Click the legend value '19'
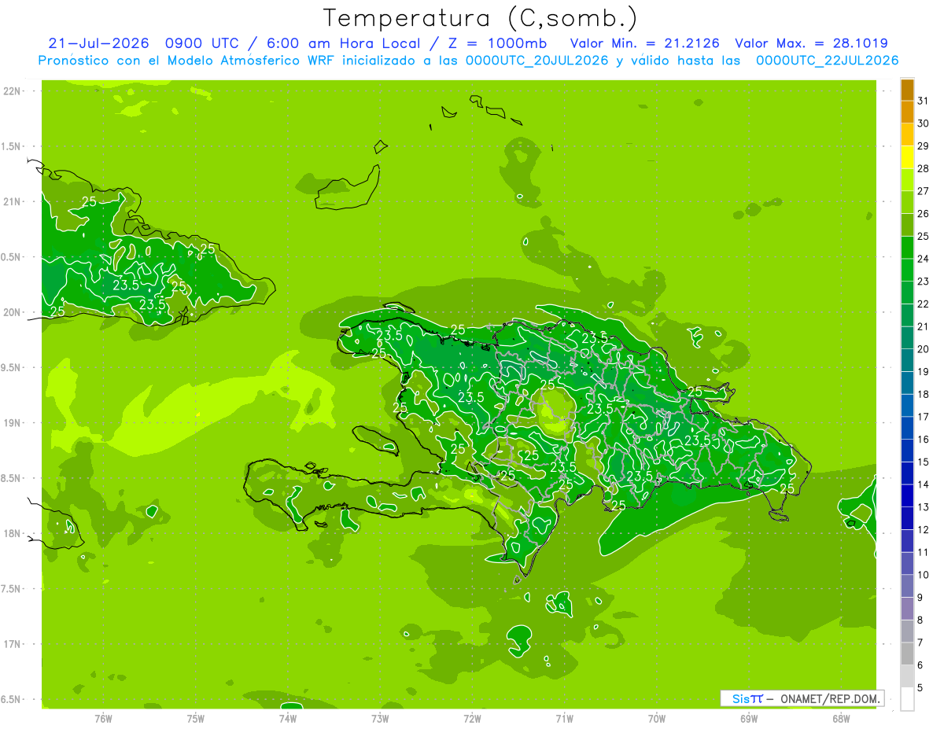The height and width of the screenshot is (729, 944). [x=924, y=372]
